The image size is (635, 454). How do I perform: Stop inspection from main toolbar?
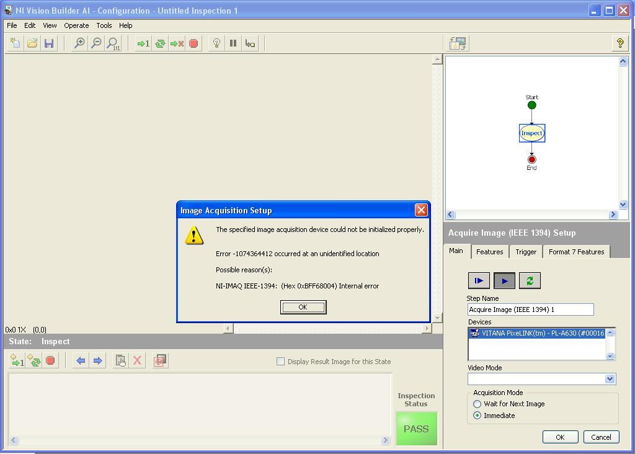(193, 43)
